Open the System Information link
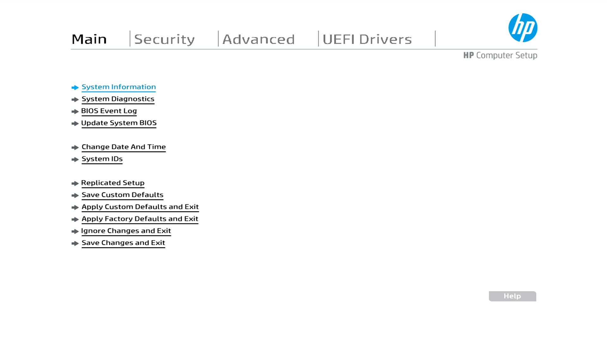The image size is (607, 341). click(x=119, y=87)
